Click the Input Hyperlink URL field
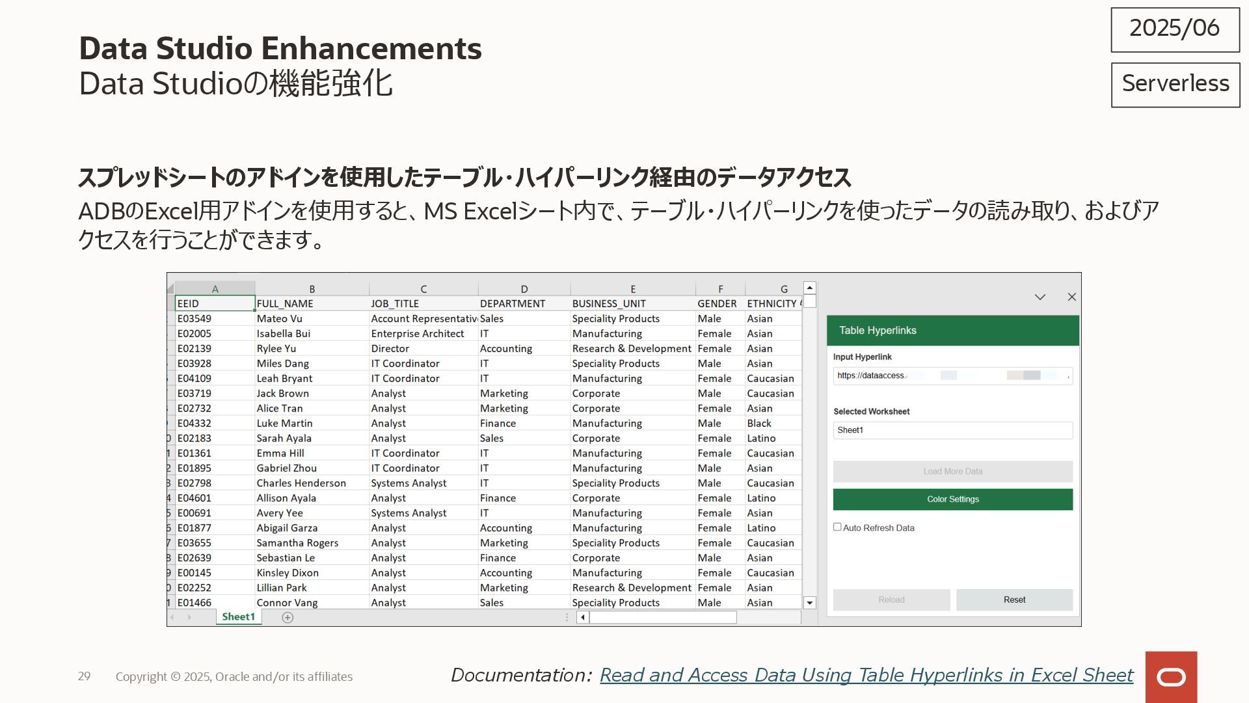This screenshot has height=703, width=1249. tap(953, 376)
